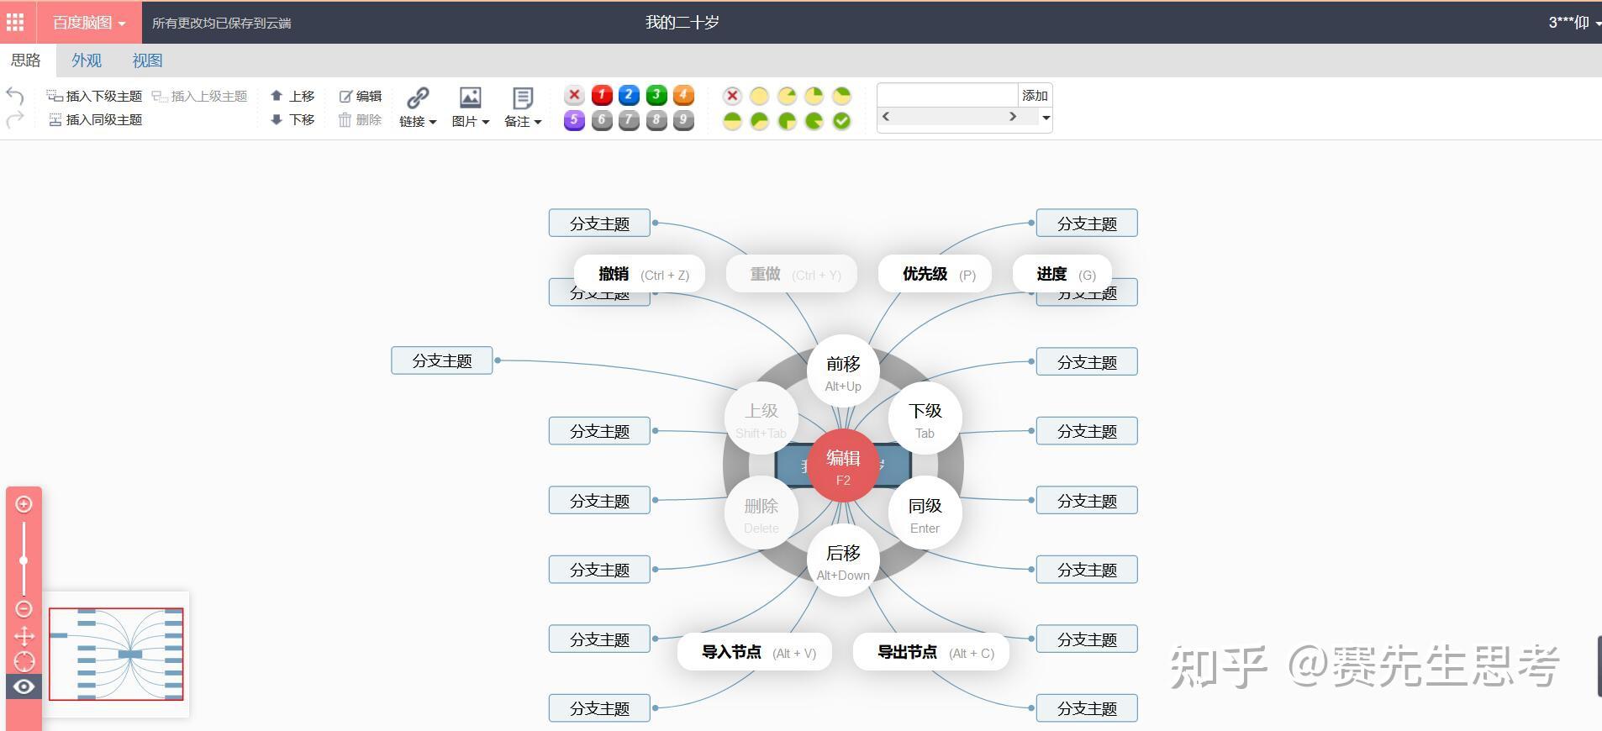Click the 编辑 toolbar button

click(x=360, y=96)
